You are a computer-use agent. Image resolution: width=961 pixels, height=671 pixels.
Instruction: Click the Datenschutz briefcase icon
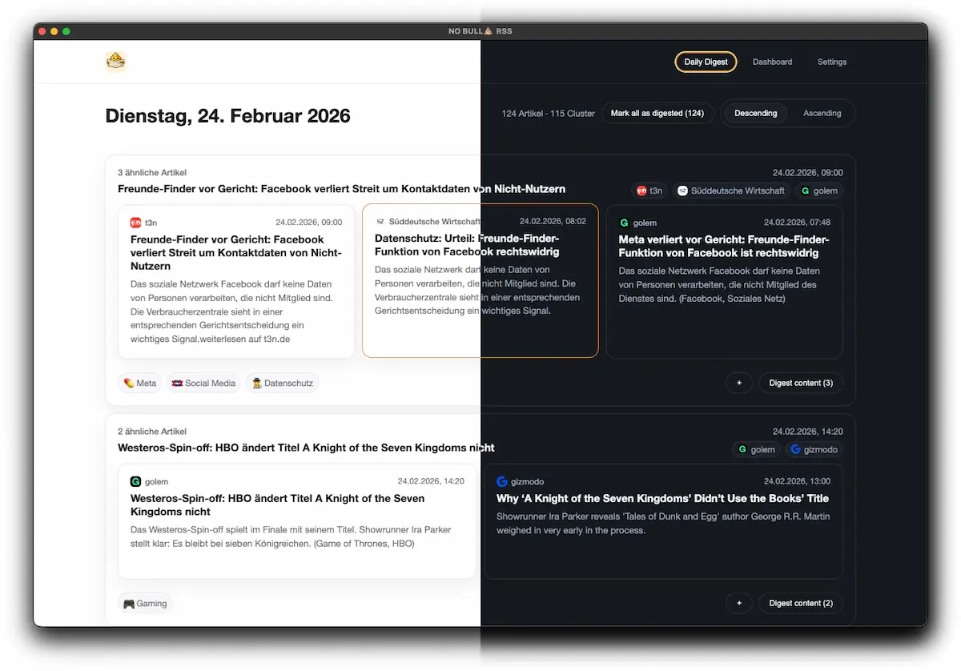pyautogui.click(x=257, y=383)
